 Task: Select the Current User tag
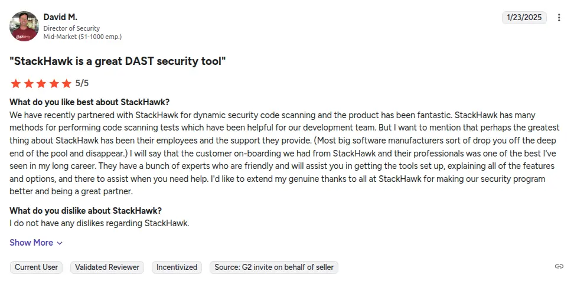click(x=37, y=267)
